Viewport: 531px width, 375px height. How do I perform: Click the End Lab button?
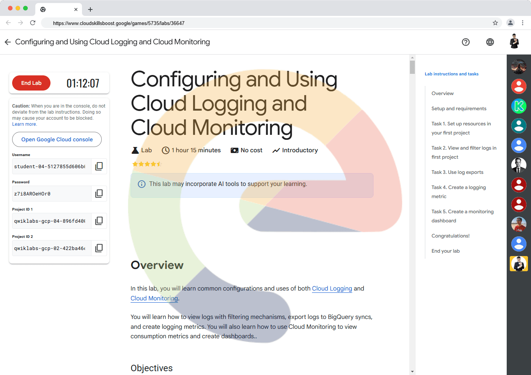tap(31, 83)
